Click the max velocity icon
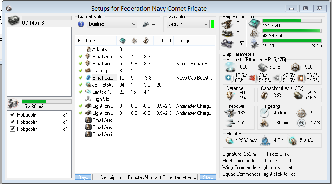 coord(230,140)
